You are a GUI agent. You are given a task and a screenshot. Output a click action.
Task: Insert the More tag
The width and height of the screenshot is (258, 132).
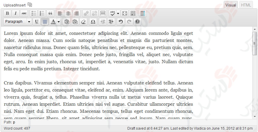[x=103, y=13]
